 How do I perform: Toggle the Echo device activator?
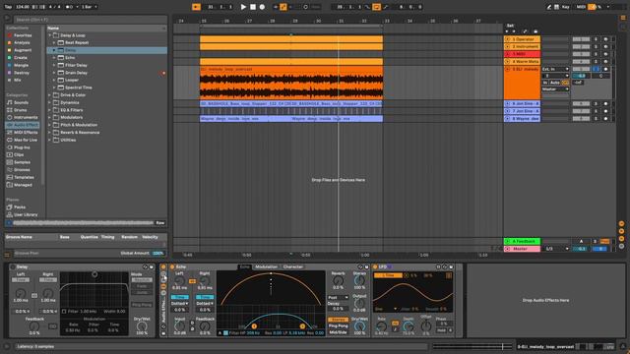(x=172, y=266)
